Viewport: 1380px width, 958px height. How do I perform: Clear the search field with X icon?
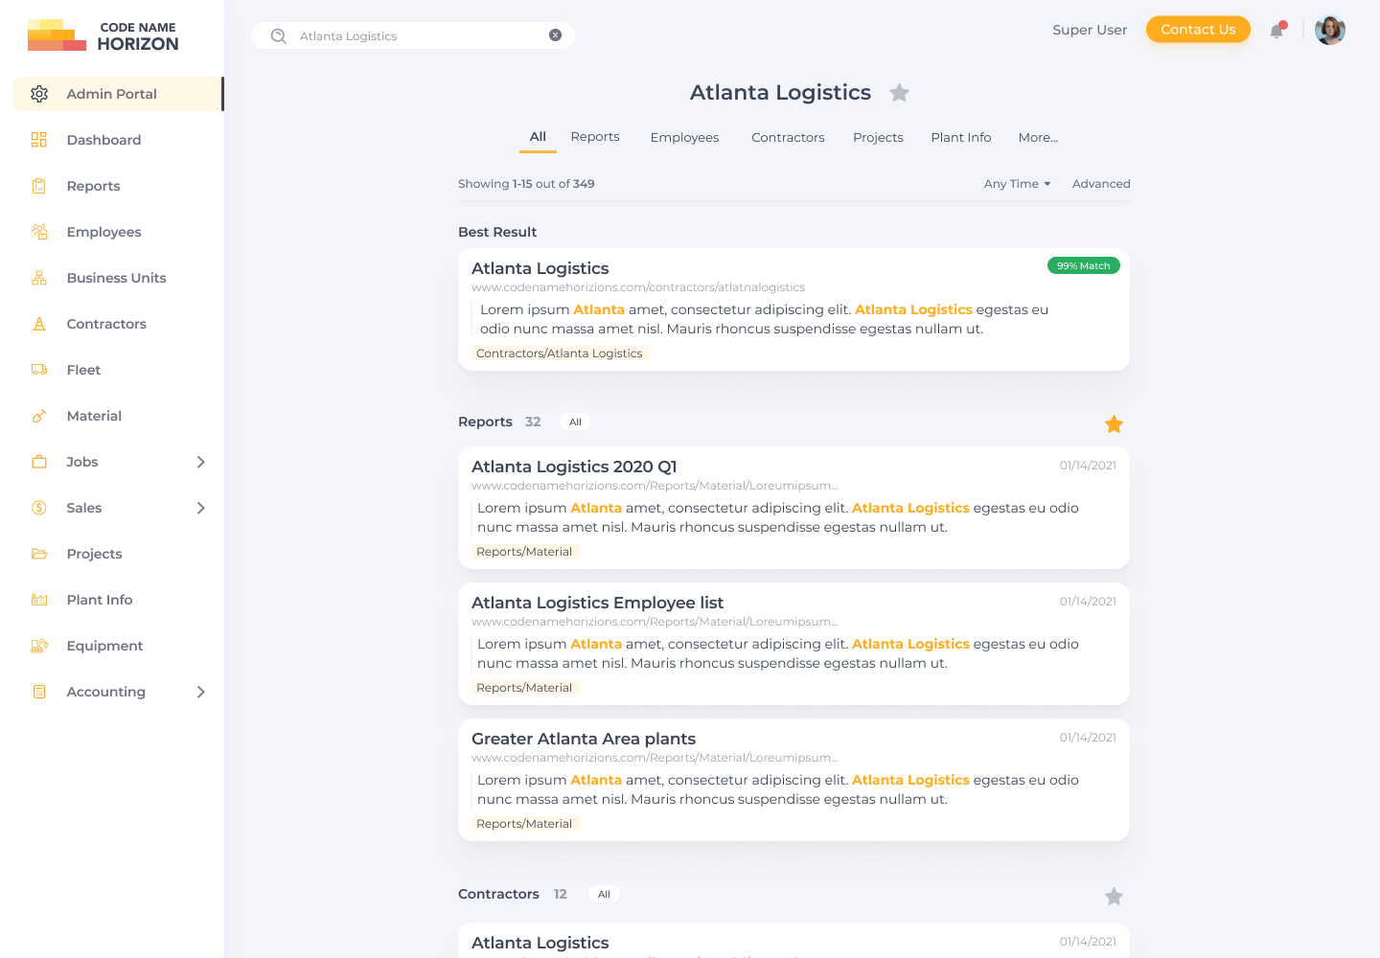point(555,35)
